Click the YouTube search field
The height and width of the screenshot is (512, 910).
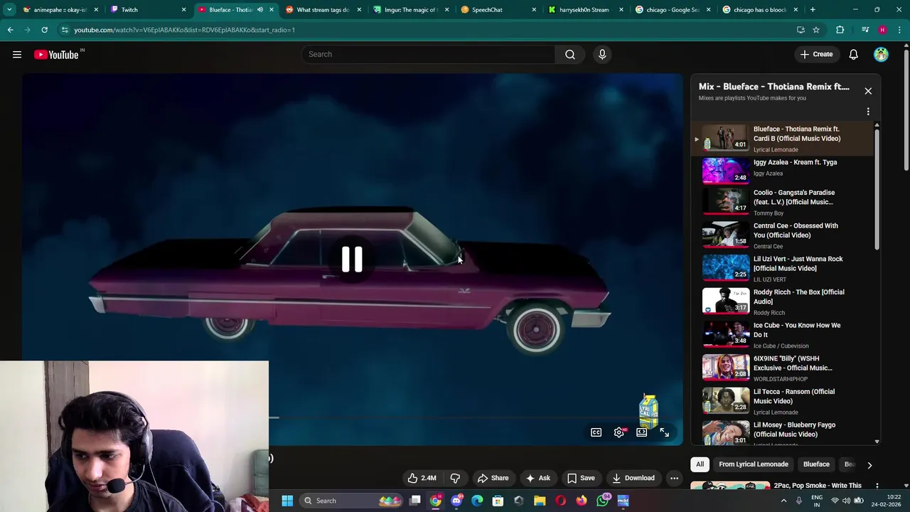tap(429, 54)
